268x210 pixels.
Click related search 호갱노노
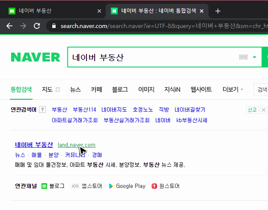pyautogui.click(x=143, y=109)
